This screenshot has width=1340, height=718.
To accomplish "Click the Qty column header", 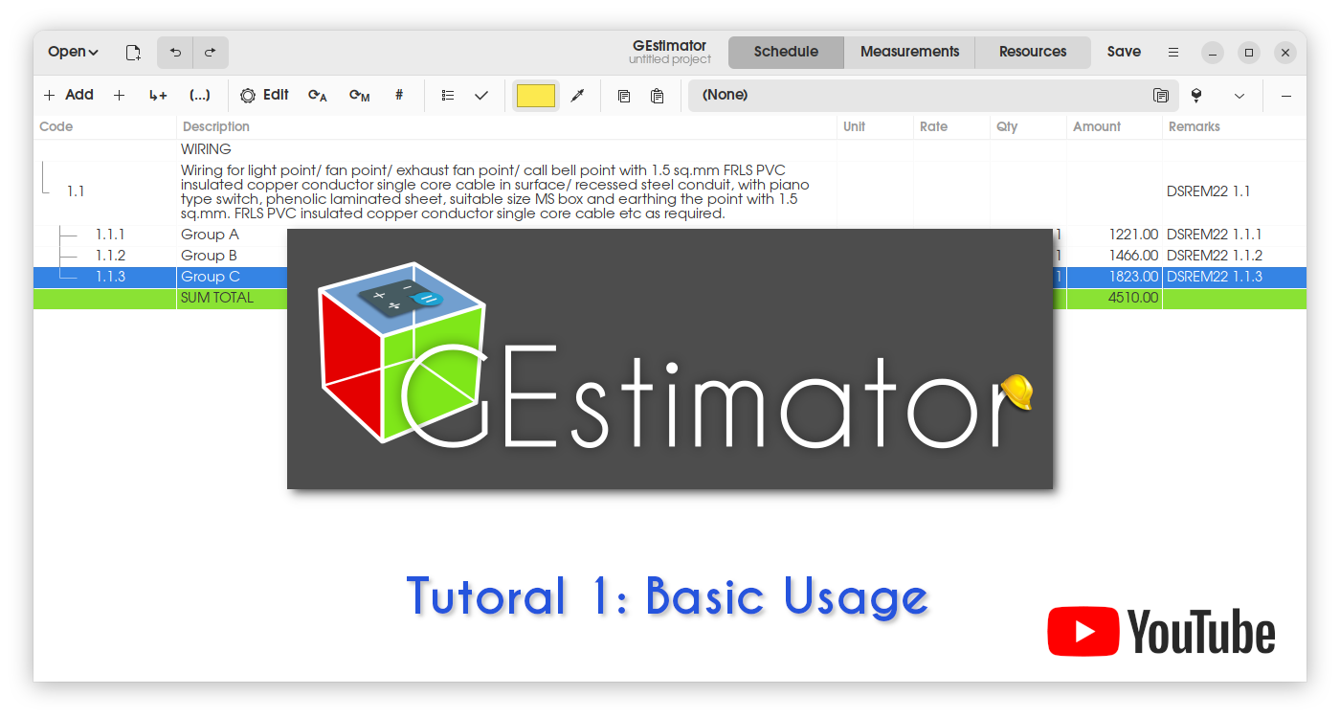I will pyautogui.click(x=1029, y=126).
